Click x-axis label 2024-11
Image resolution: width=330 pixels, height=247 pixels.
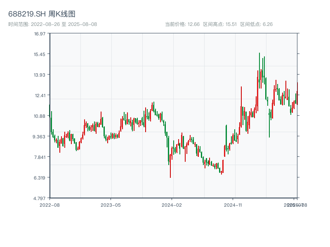point(233,205)
